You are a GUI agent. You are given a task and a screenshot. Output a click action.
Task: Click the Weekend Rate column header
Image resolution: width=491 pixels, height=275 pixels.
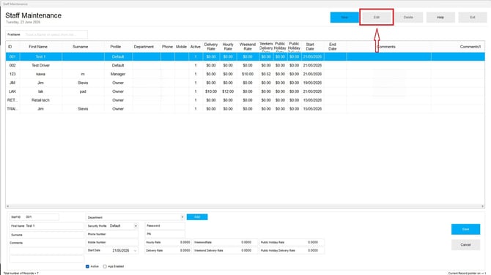click(x=248, y=47)
